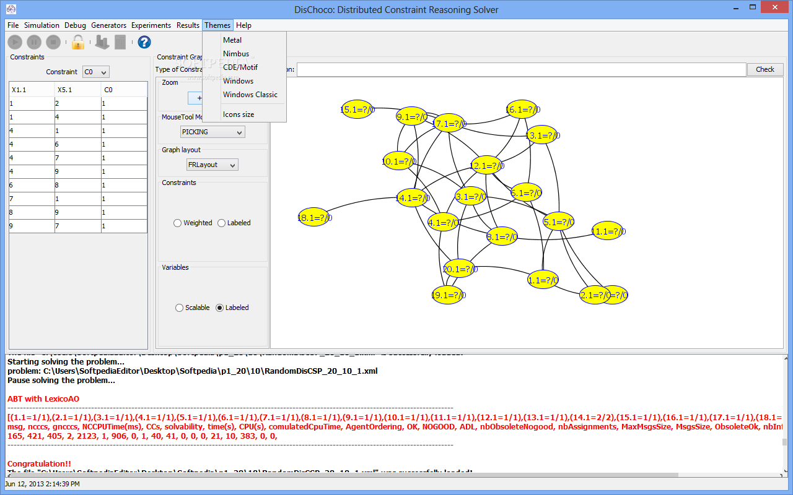Click the X1.1 column header
This screenshot has width=793, height=495.
pyautogui.click(x=32, y=90)
